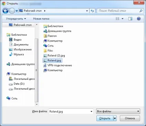Open the Все файлы file type dropdown
The width and height of the screenshot is (146, 126).
pyautogui.click(x=118, y=111)
